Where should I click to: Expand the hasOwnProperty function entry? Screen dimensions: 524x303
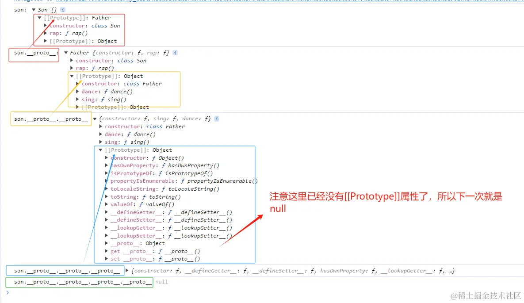click(x=106, y=165)
